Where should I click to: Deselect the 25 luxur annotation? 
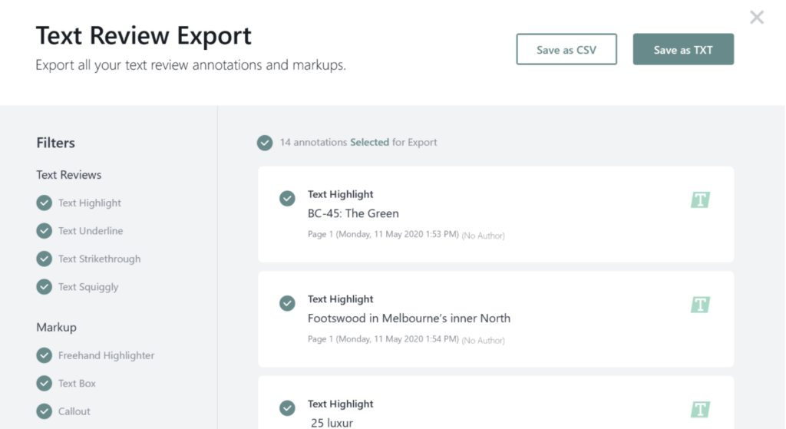click(x=287, y=408)
